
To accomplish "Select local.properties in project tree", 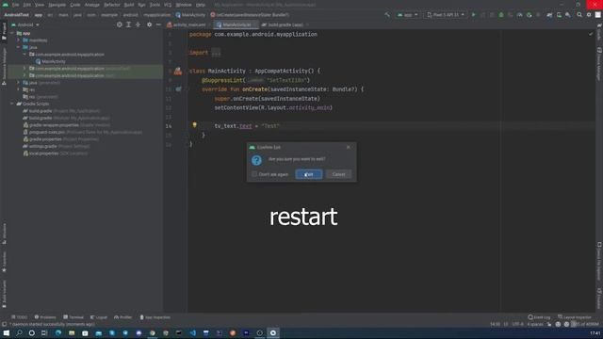I will 55,153.
